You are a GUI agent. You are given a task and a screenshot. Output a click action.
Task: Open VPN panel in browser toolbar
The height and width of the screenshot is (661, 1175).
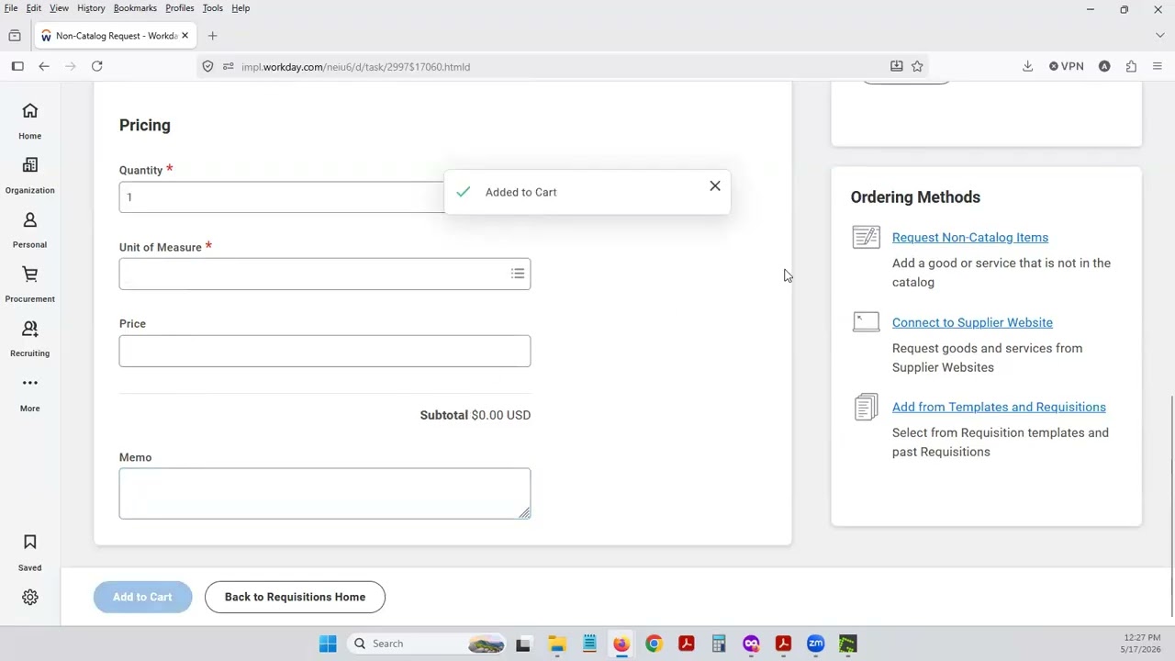point(1067,66)
